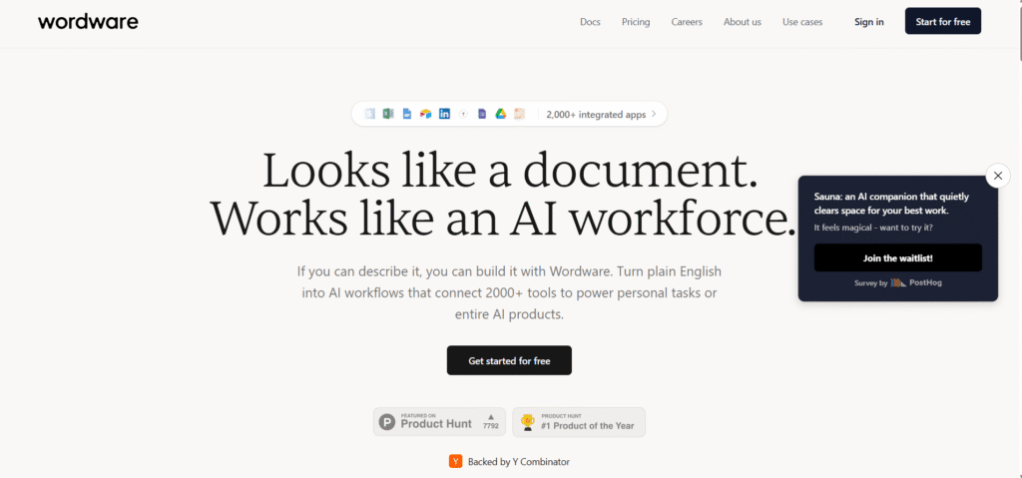The width and height of the screenshot is (1022, 478).
Task: Click the PostHog logo icon
Action: click(x=898, y=283)
